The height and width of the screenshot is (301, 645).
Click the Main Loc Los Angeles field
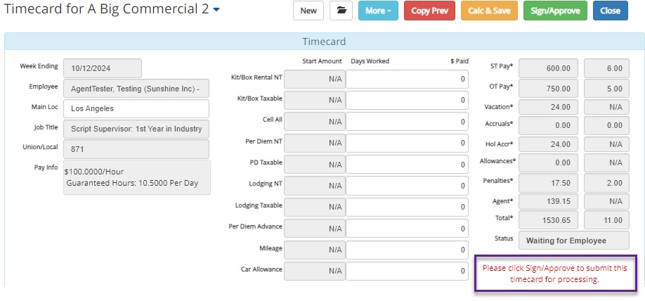[x=136, y=109]
